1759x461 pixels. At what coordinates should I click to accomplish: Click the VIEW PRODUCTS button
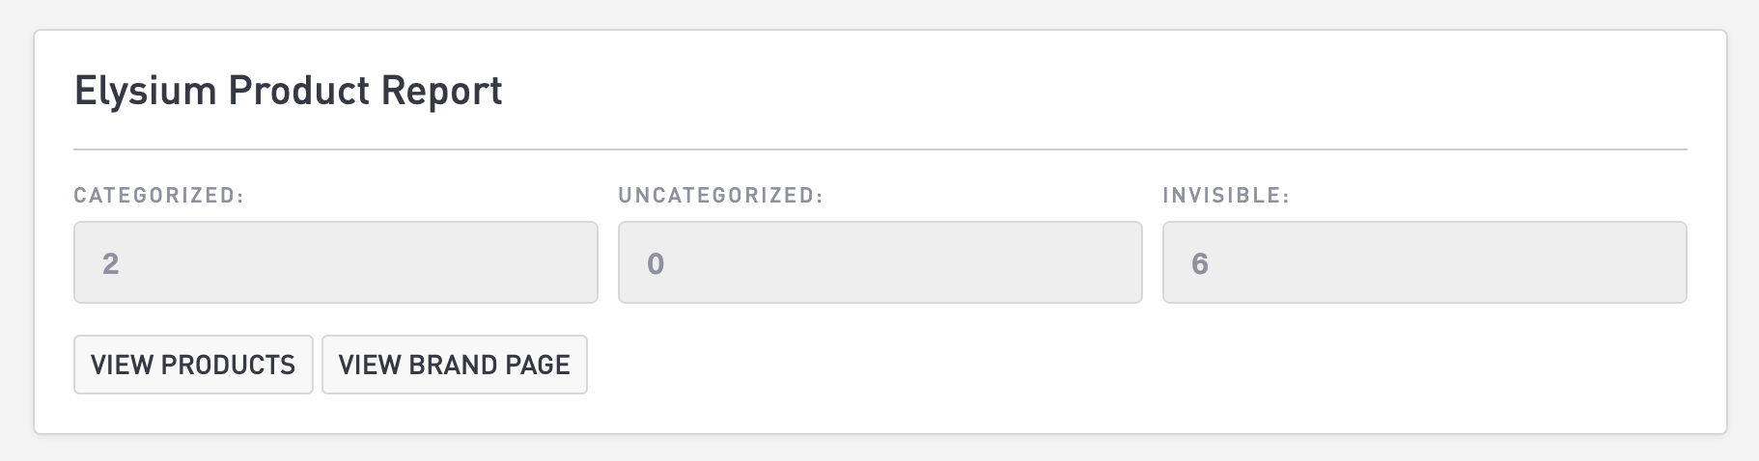(x=193, y=365)
